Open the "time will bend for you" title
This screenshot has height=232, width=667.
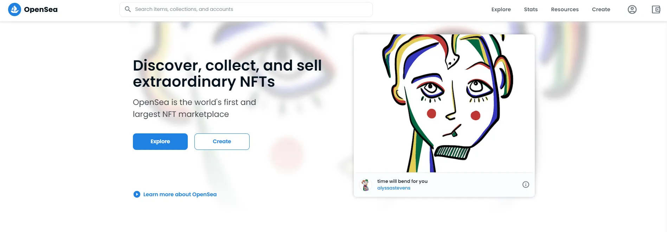pos(402,181)
